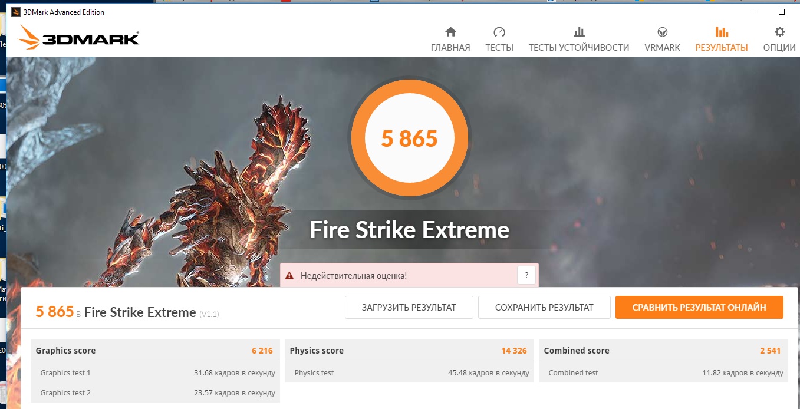
Task: Maximize the 3DMark window
Action: click(782, 12)
